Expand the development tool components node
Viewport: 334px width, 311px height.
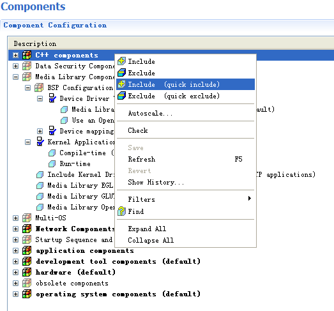(15, 262)
